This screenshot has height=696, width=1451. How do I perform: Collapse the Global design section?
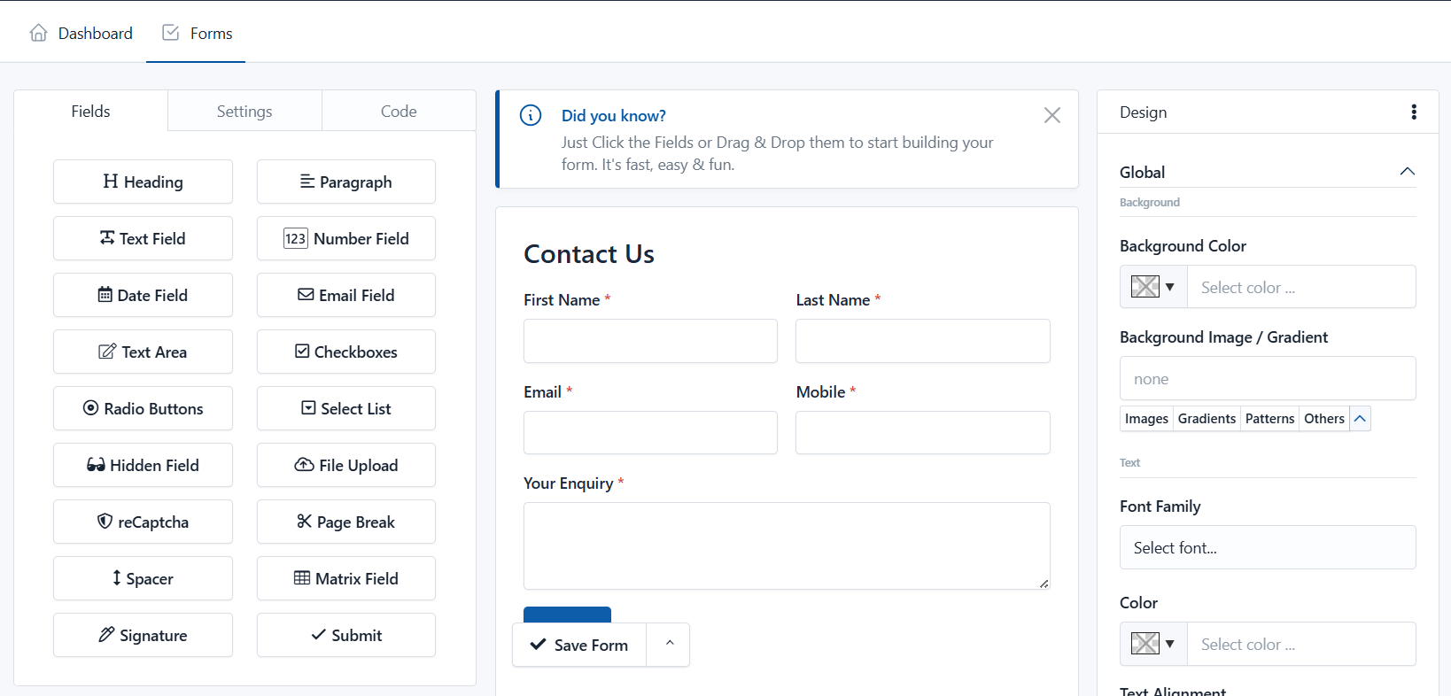[x=1407, y=172]
